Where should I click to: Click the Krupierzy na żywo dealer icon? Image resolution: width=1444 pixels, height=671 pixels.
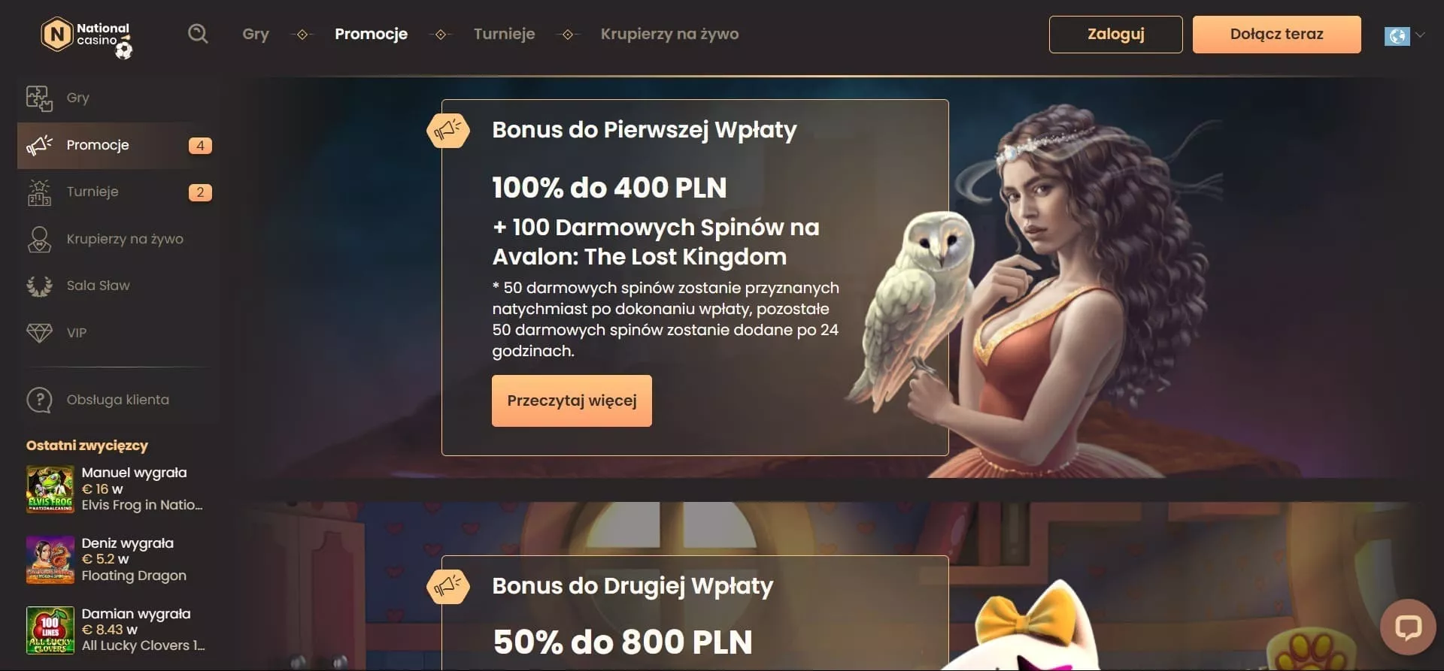pos(39,239)
